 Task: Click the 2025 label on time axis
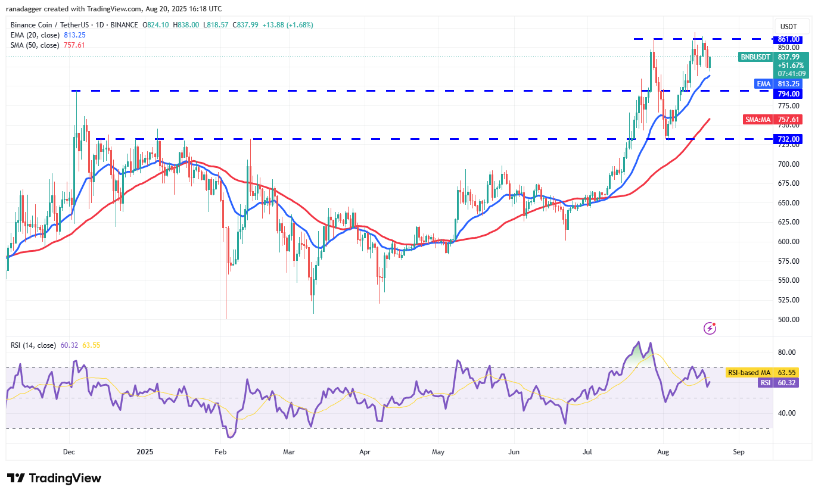click(145, 452)
